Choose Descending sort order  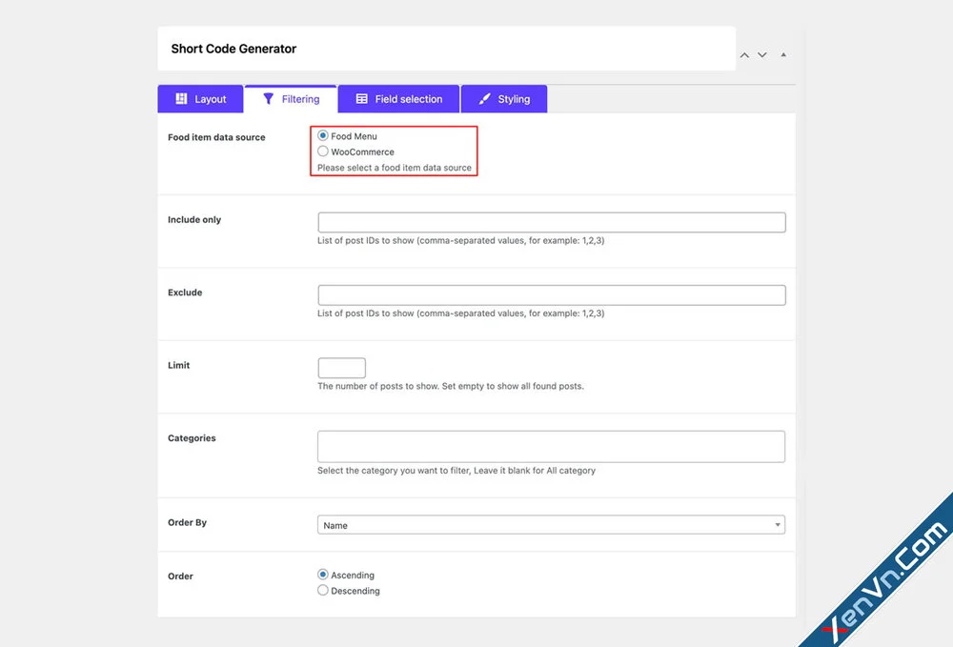[x=323, y=591]
